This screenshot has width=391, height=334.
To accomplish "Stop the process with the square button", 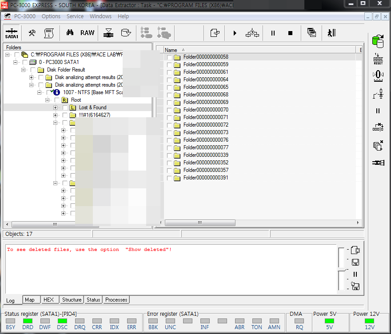I will (290, 33).
